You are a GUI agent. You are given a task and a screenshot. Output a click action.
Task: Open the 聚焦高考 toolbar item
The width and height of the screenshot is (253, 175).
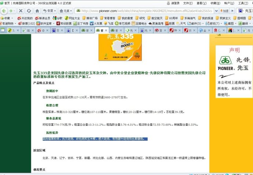156,23
